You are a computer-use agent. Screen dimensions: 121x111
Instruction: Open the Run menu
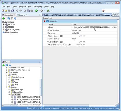30,7
